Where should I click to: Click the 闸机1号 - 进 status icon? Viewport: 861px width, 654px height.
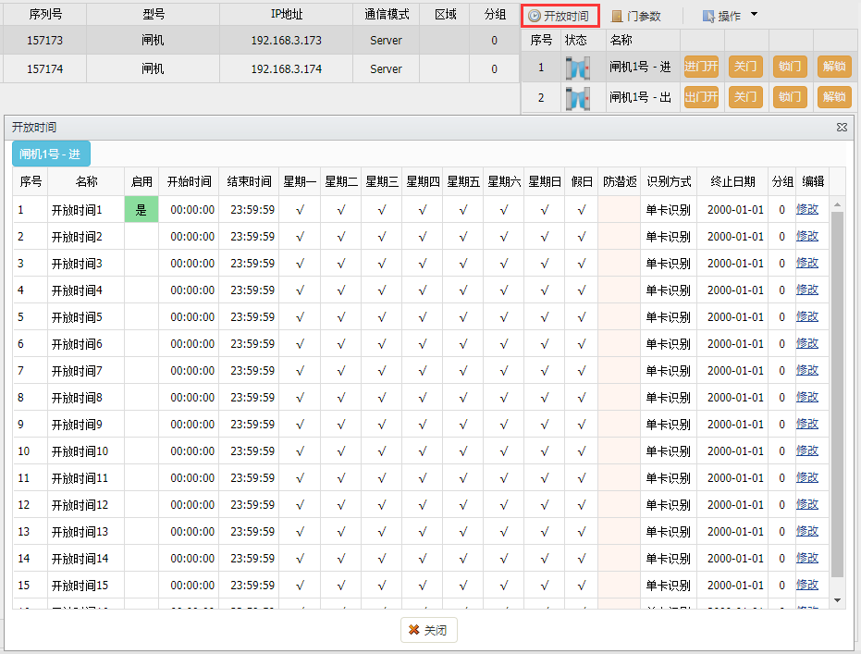pyautogui.click(x=577, y=68)
